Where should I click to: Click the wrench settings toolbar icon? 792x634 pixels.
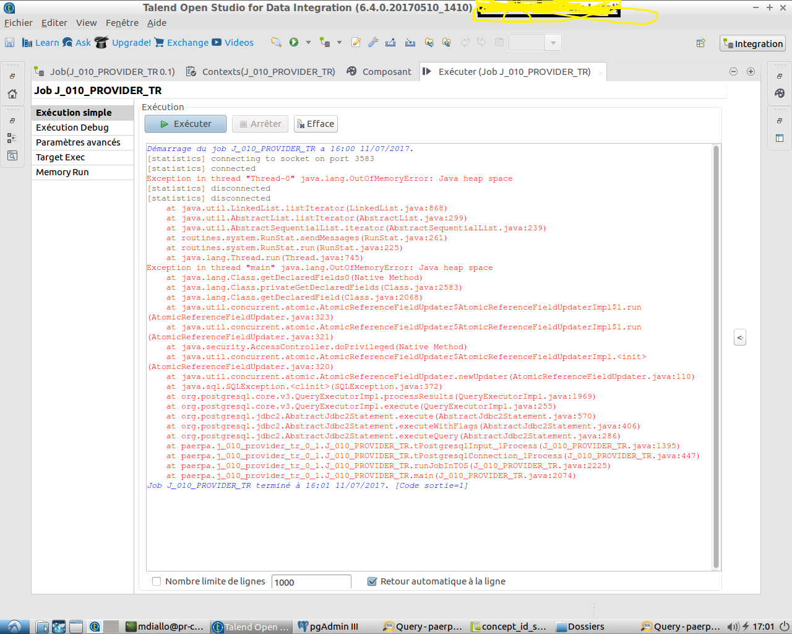(x=372, y=43)
